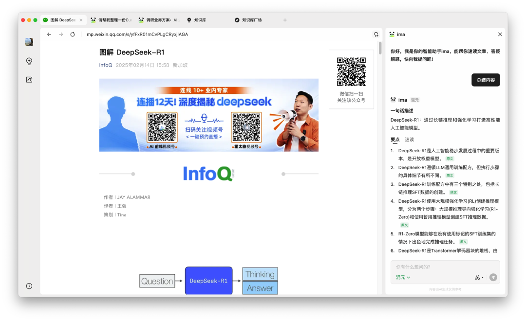
Task: Click the 总结内容 button
Action: pos(486,80)
